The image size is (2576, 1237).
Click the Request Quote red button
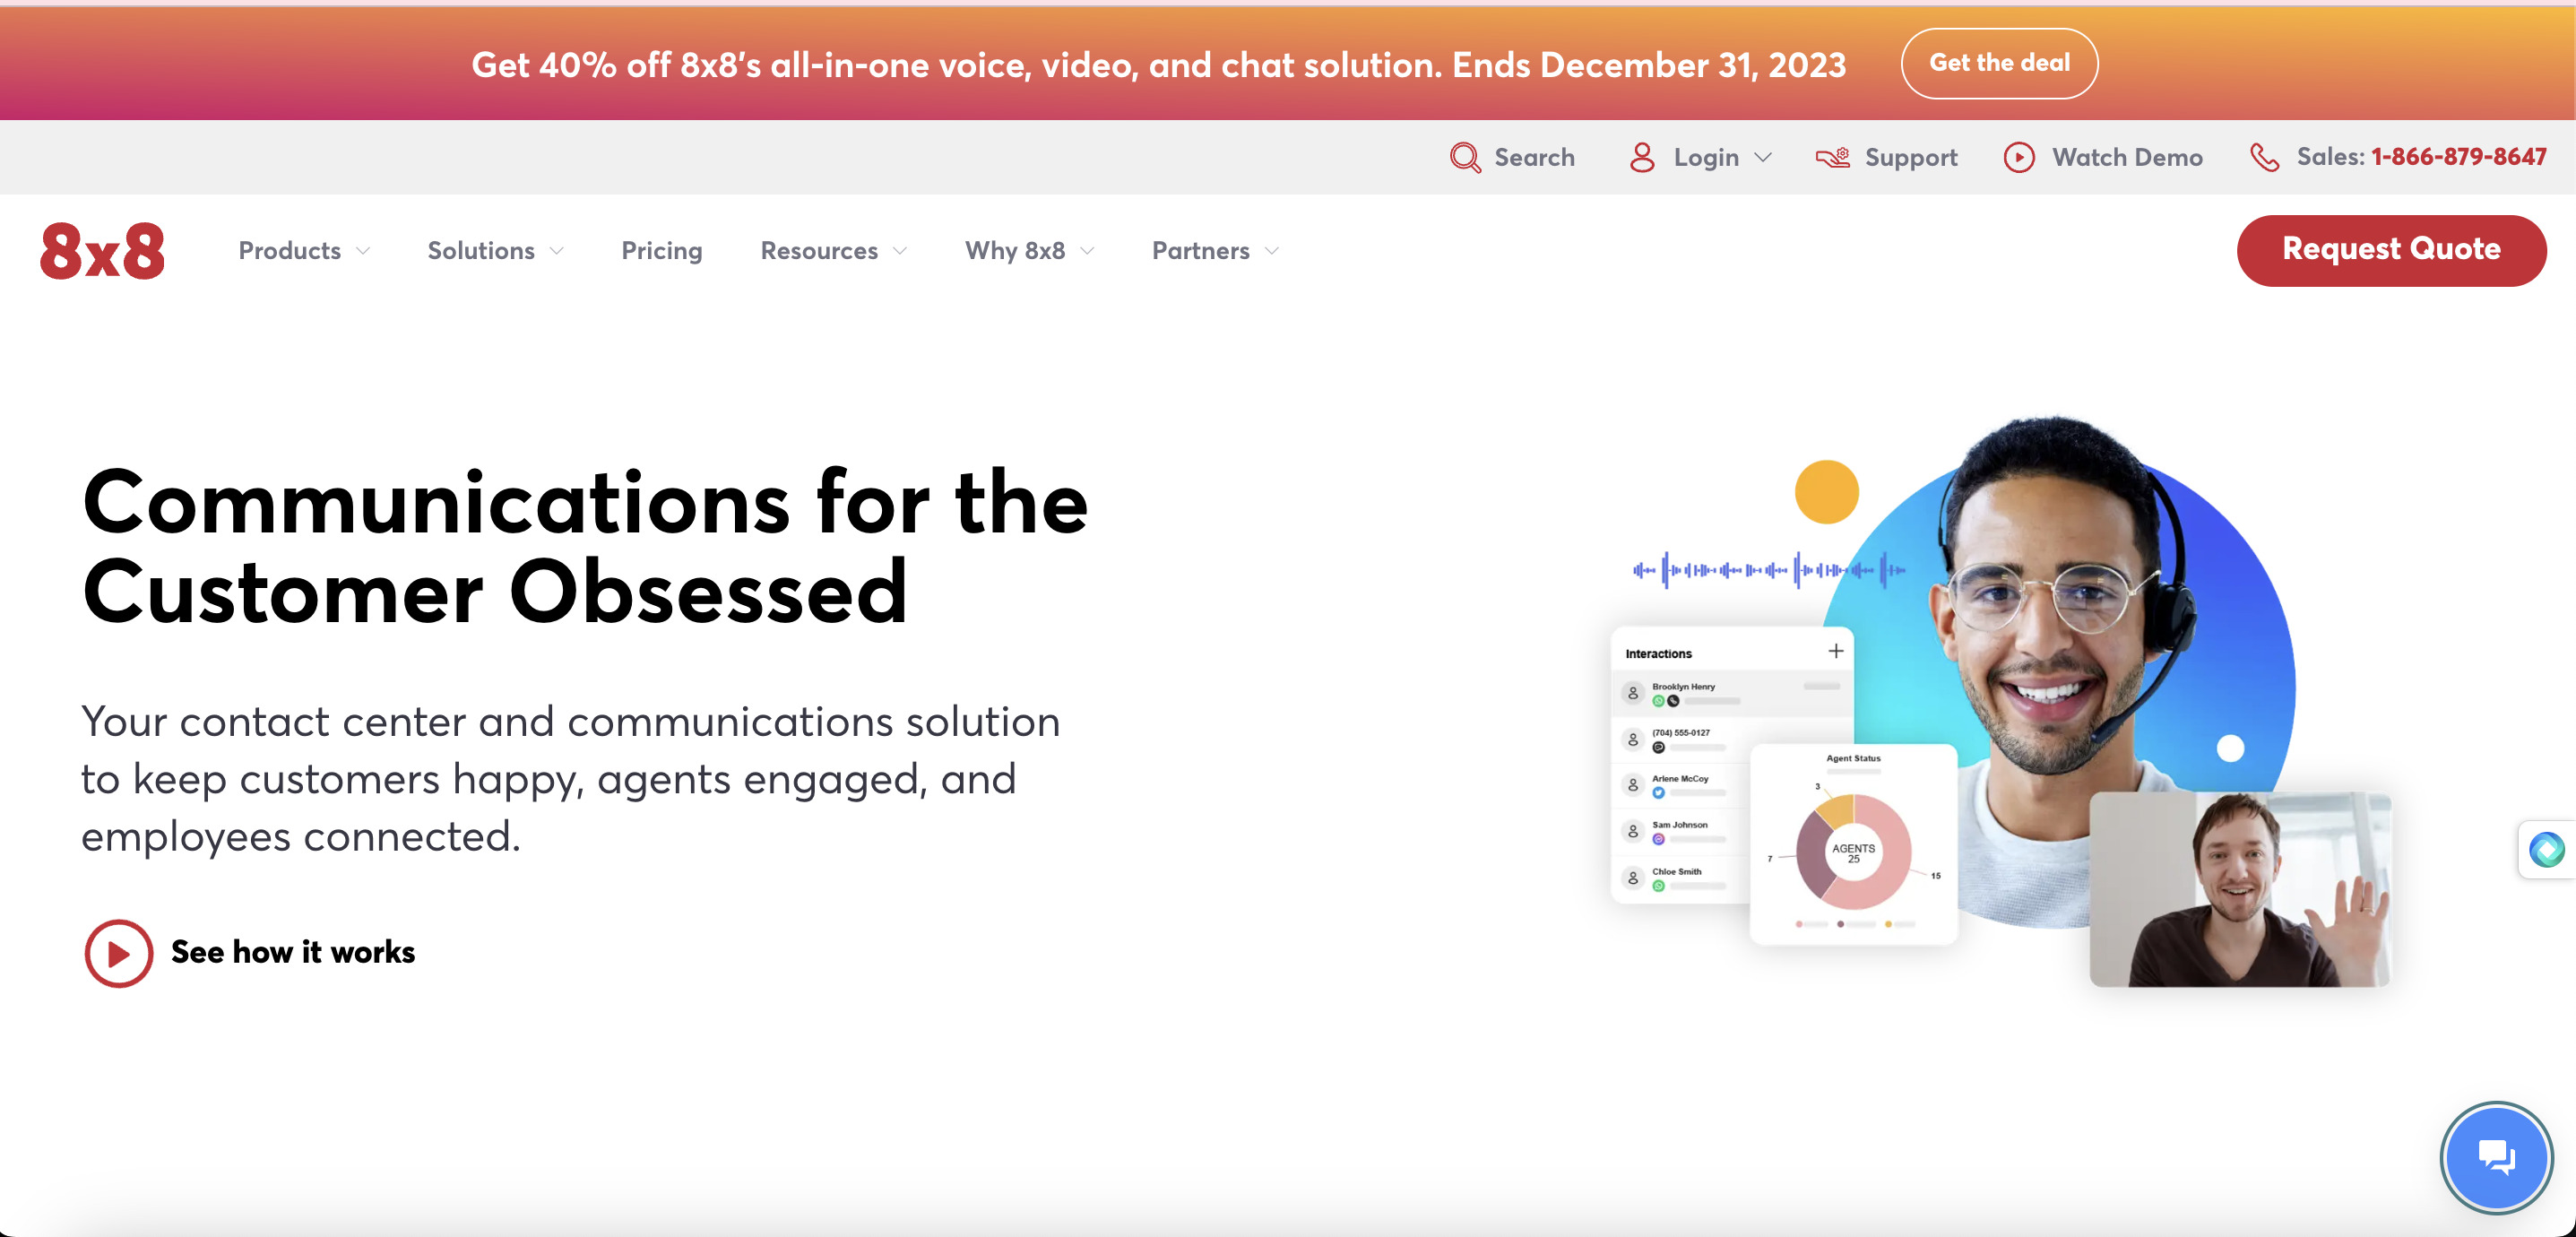2392,250
